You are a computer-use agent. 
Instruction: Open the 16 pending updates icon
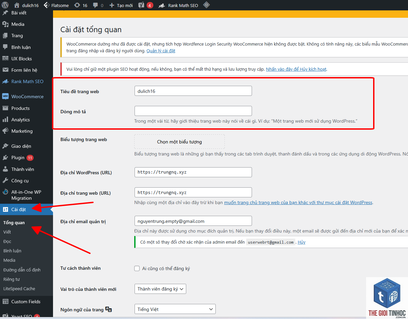pyautogui.click(x=77, y=5)
